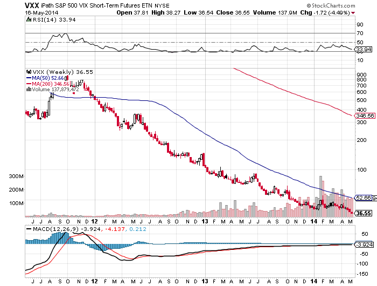The image size is (377, 286).
Task: Click the boxed 33.94 RSI axis value
Action: (x=364, y=50)
